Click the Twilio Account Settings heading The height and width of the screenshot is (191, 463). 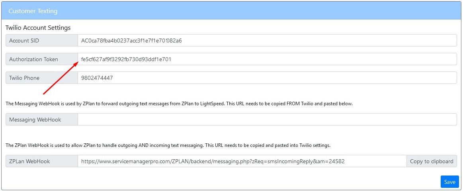click(x=38, y=28)
